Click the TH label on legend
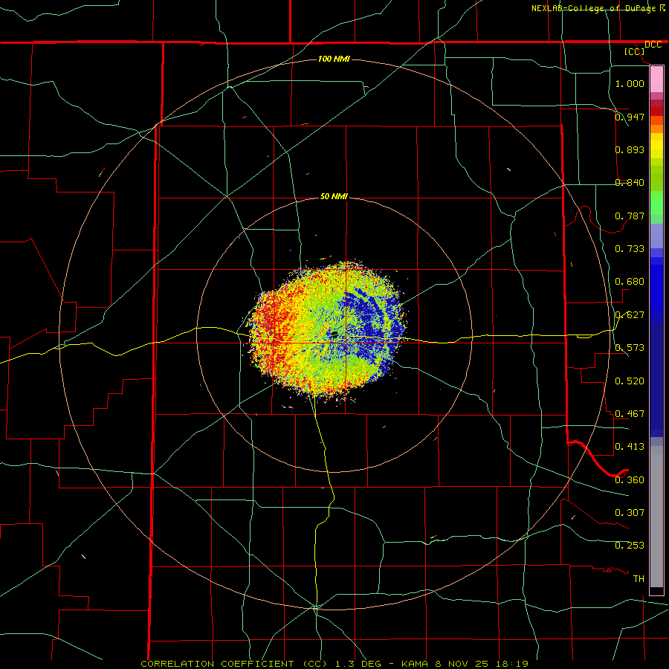669x669 pixels. 639,579
